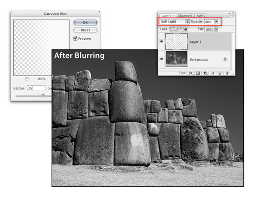Add a layer mask

point(198,73)
